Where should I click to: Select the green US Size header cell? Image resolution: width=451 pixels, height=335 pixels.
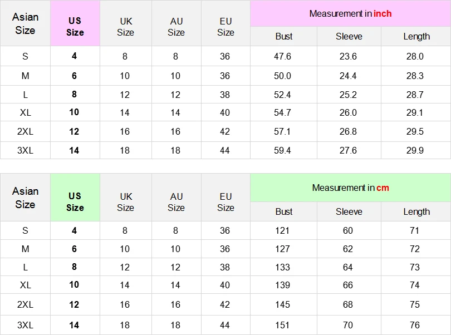(x=75, y=201)
